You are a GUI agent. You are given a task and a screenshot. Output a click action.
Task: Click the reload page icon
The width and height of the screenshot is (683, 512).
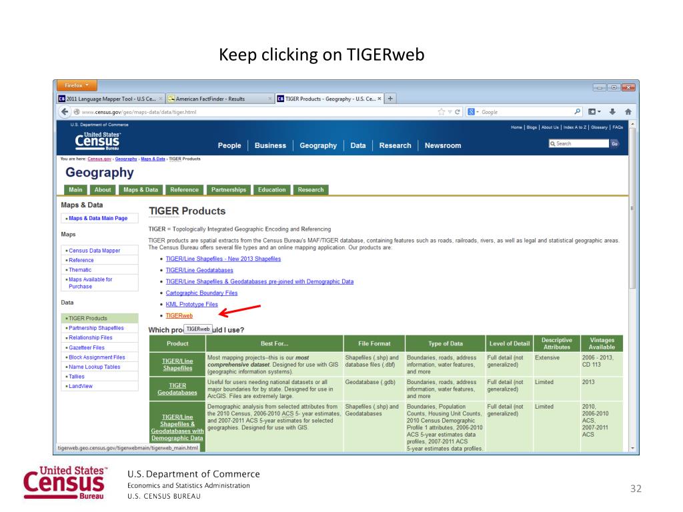click(458, 112)
